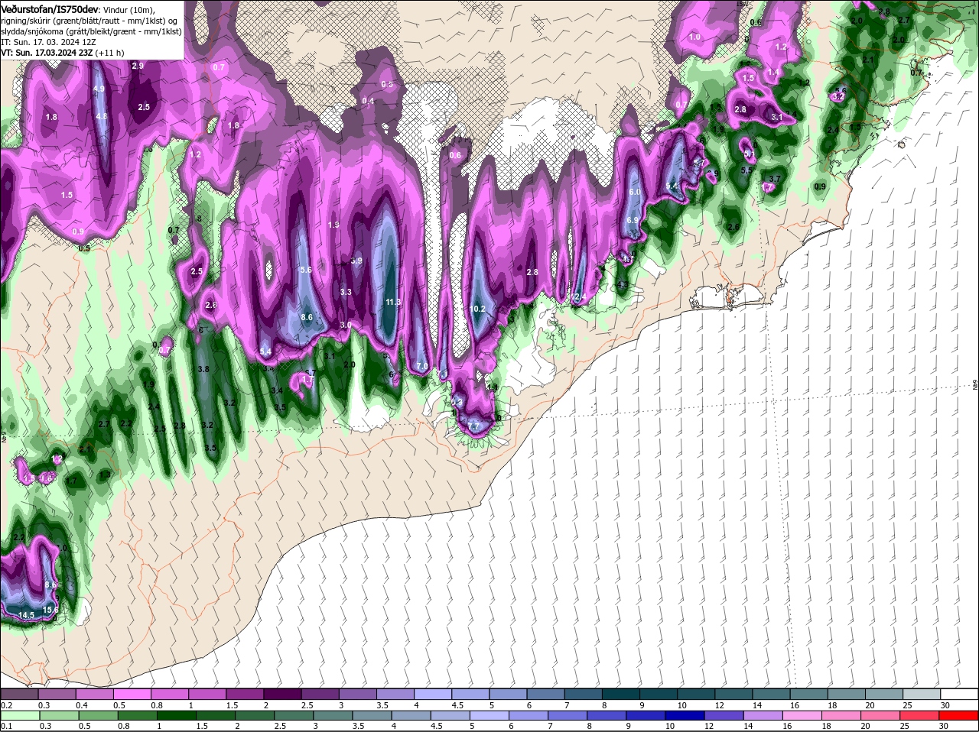Click the 10.2 precipitation value on the map
This screenshot has height=732, width=979.
click(478, 309)
